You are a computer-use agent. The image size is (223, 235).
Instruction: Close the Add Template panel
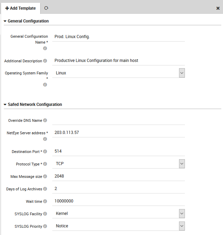(x=218, y=8)
